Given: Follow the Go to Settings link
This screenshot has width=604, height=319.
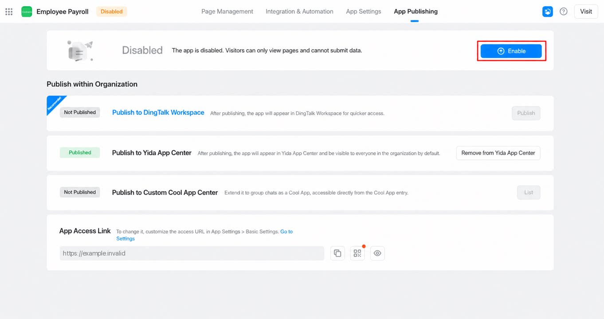Looking at the screenshot, I should (204, 235).
